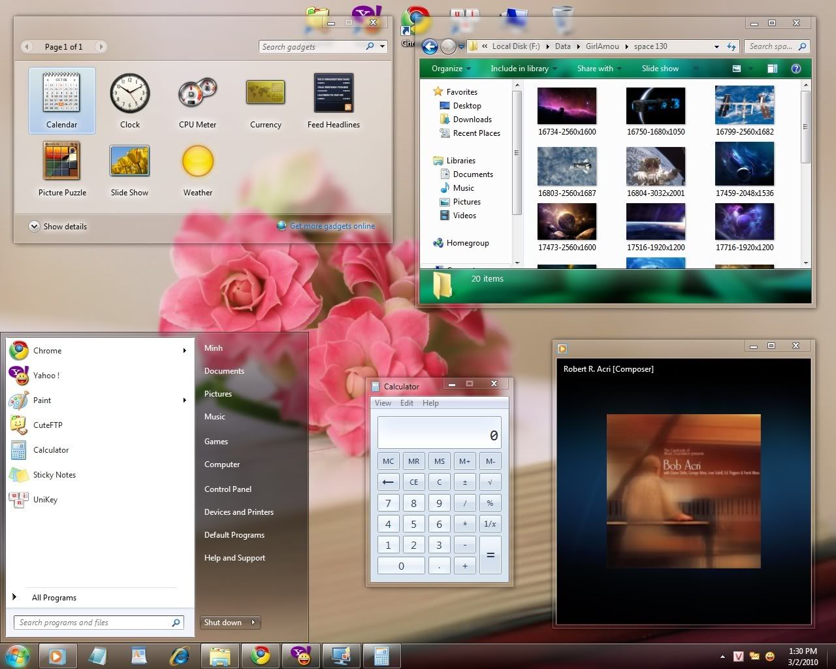Select Homegroup in the Explorer navigation pane
This screenshot has width=836, height=669.
(468, 243)
